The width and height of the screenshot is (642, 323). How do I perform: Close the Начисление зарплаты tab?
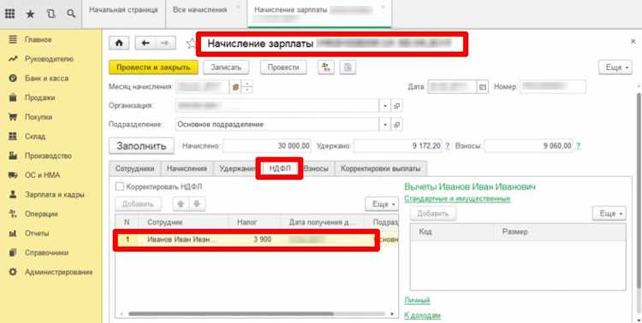[383, 7]
